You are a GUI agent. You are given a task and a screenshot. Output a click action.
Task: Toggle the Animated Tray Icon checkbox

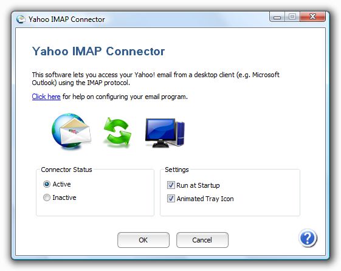[x=171, y=199]
